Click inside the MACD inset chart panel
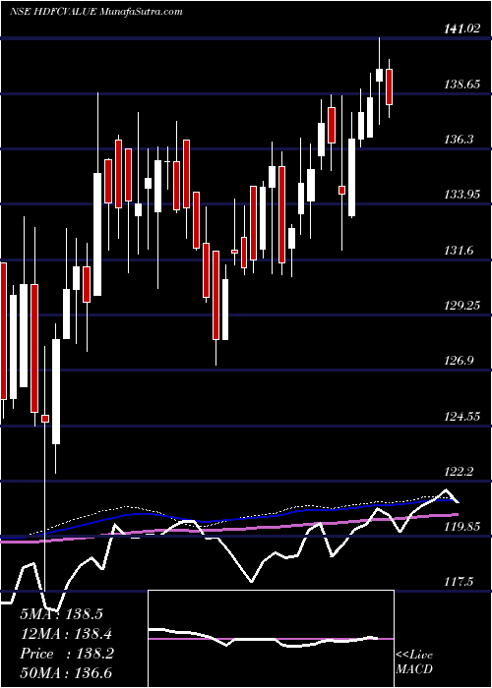The image size is (492, 688). coord(271,639)
